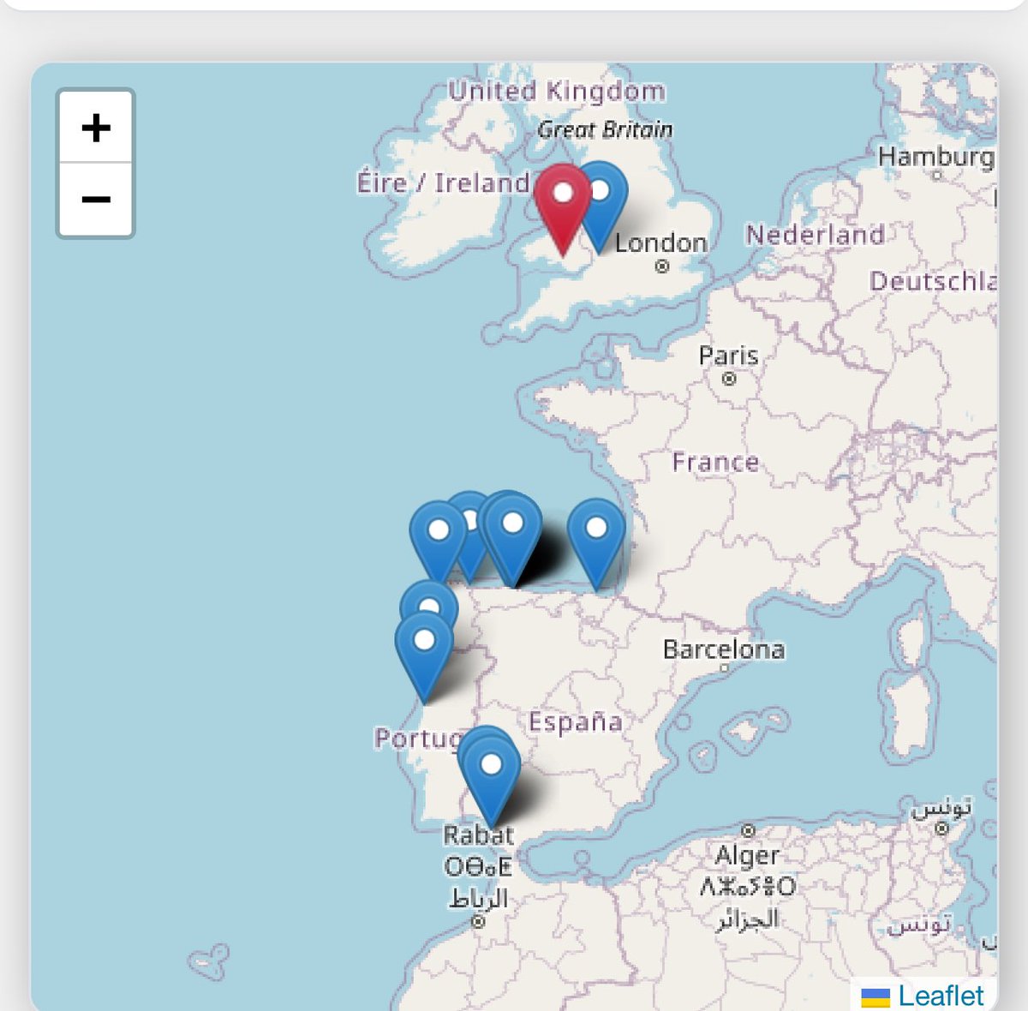The image size is (1028, 1011).
Task: Click the Paris label on the map
Action: pos(729,355)
